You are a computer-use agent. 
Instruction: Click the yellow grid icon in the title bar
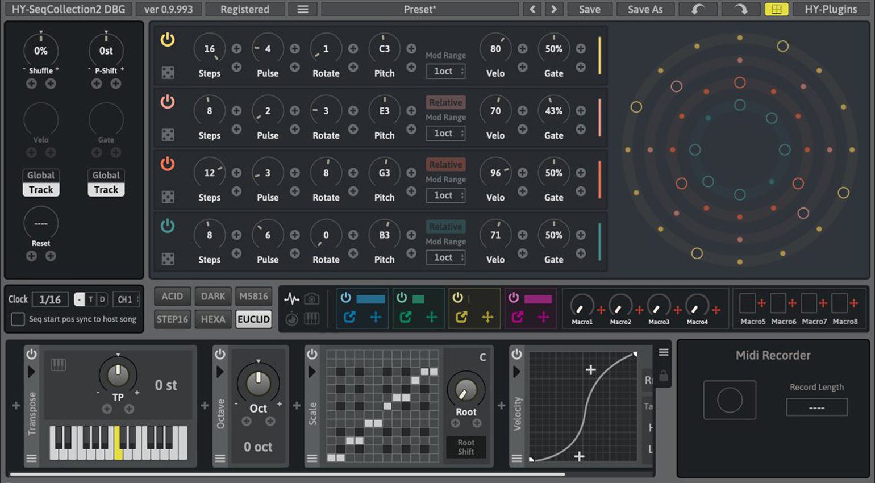777,9
